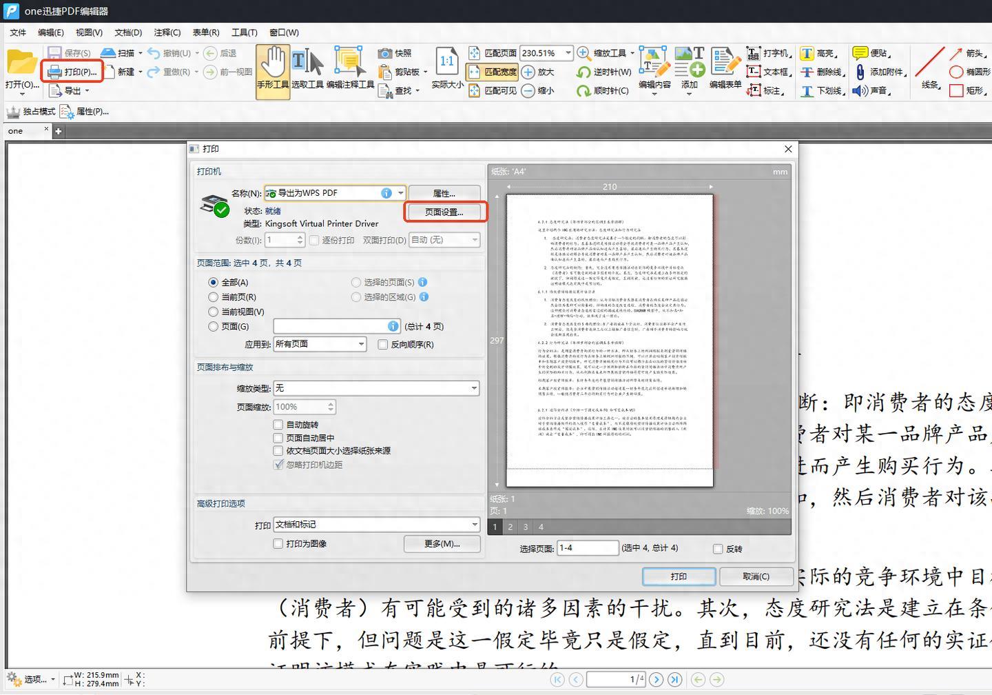Screen dimensions: 992x695
Task: Rotate page with 逆时针 counterclockwise icon
Action: pyautogui.click(x=583, y=72)
